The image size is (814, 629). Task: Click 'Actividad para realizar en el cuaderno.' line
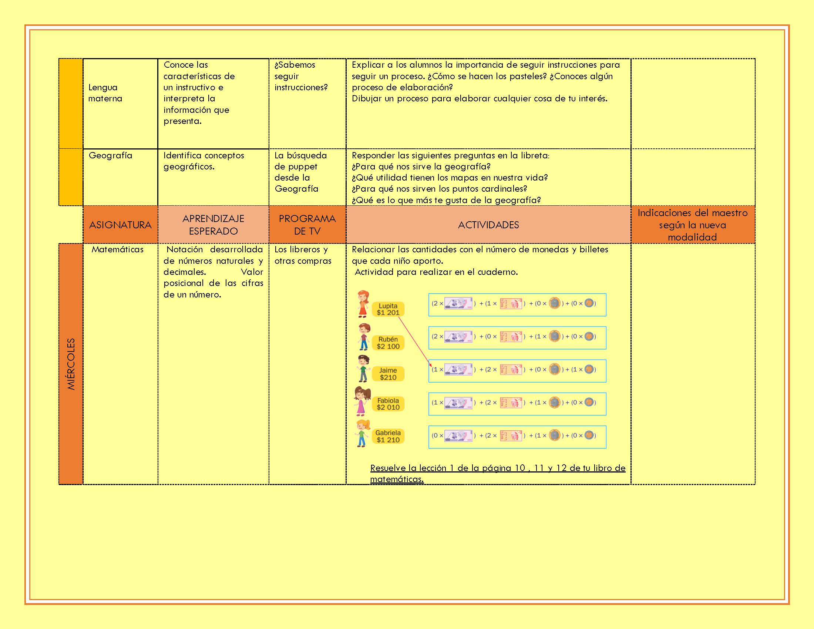click(436, 272)
